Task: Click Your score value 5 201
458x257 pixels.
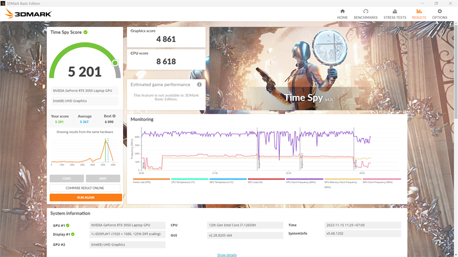Action: pos(60,122)
